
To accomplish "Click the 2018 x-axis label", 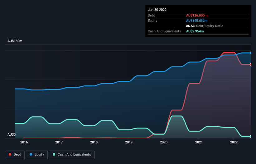I will 94,142.
